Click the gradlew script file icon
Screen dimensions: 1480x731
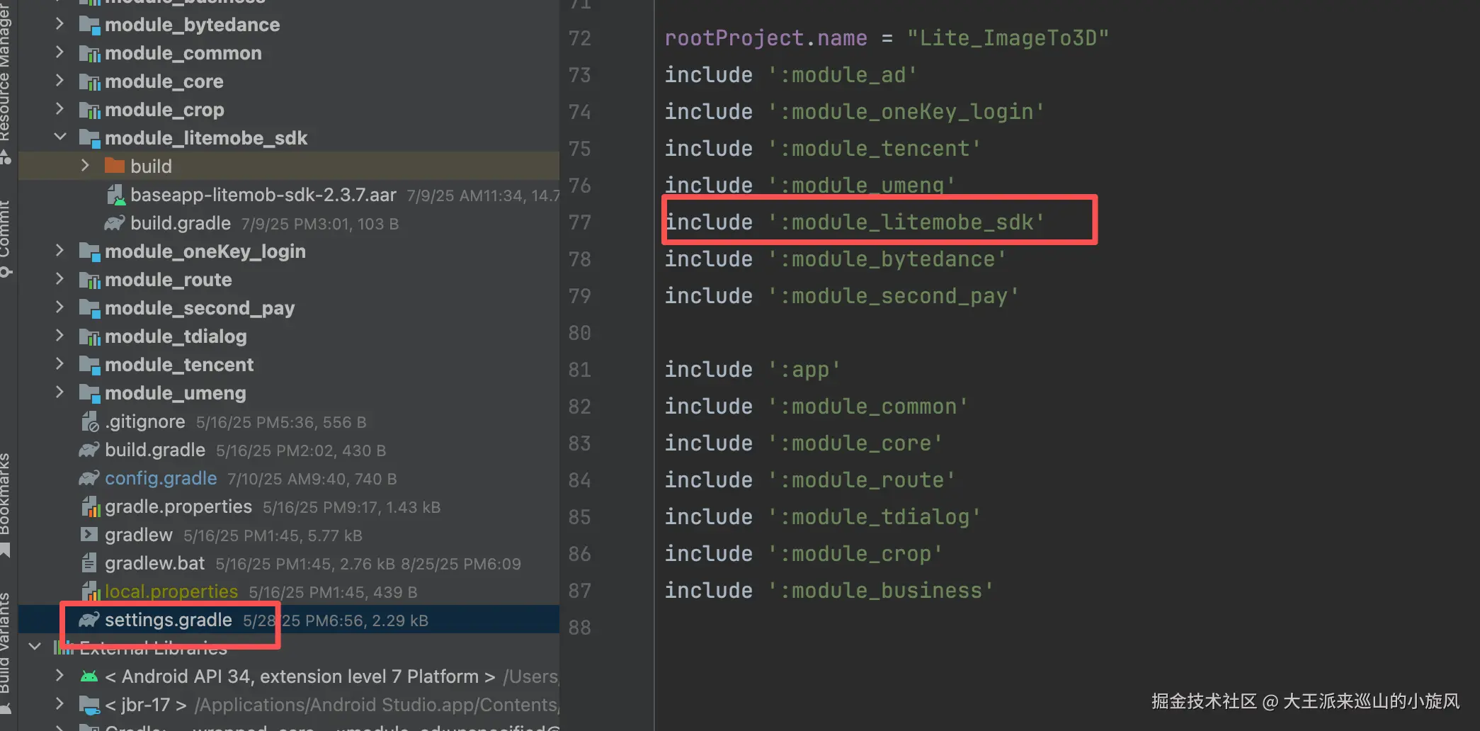pyautogui.click(x=89, y=535)
